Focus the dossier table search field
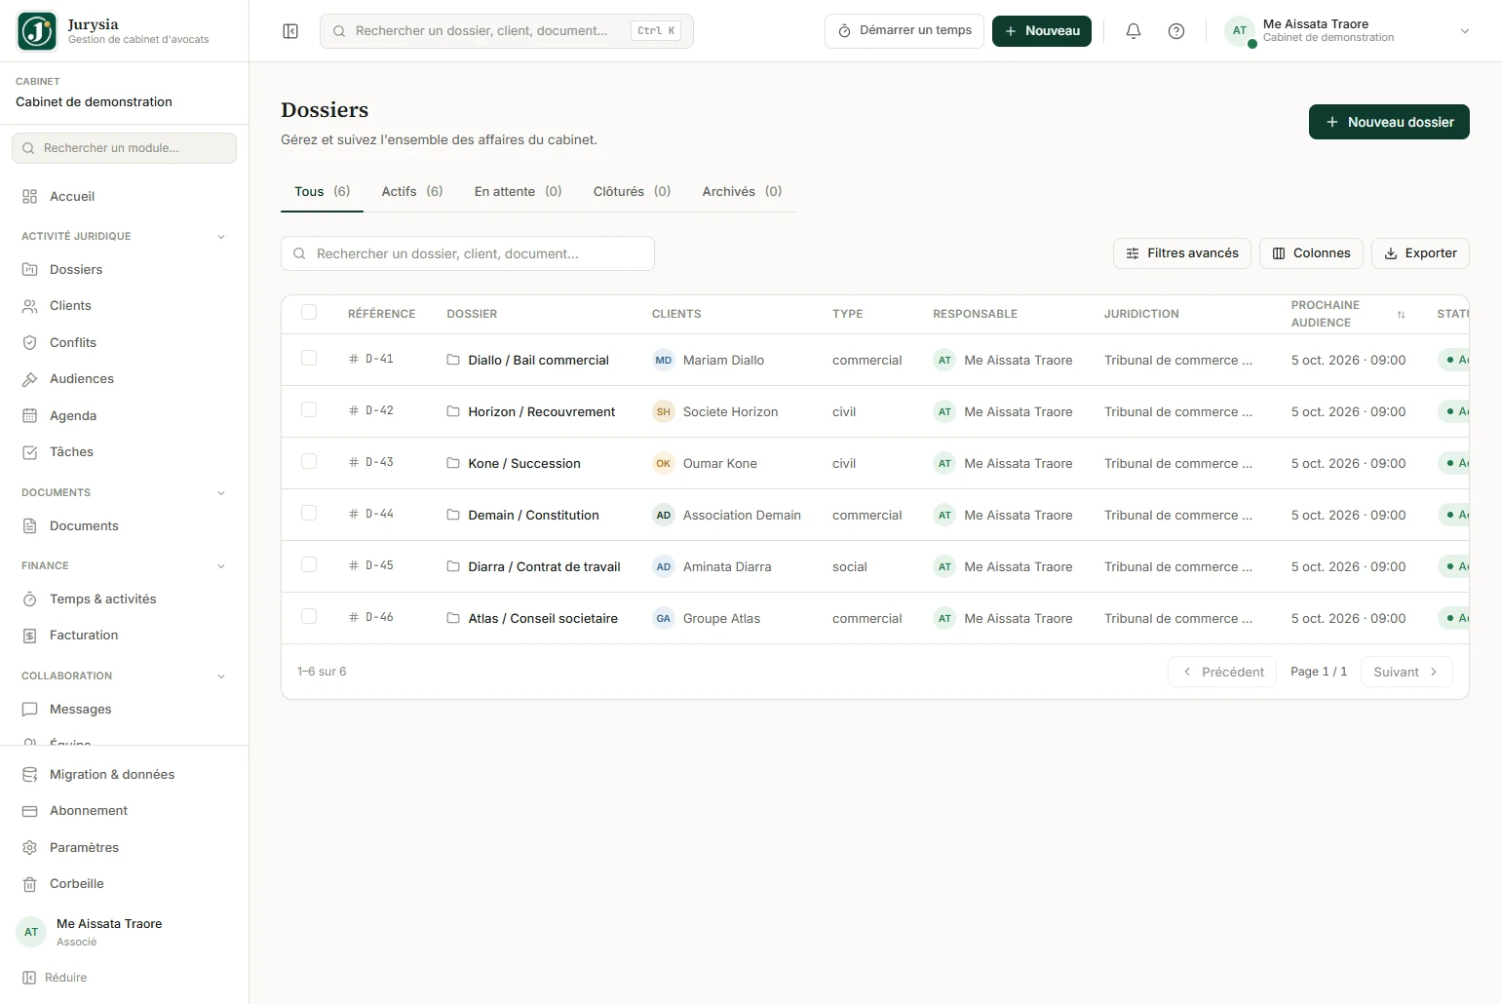 coord(468,253)
